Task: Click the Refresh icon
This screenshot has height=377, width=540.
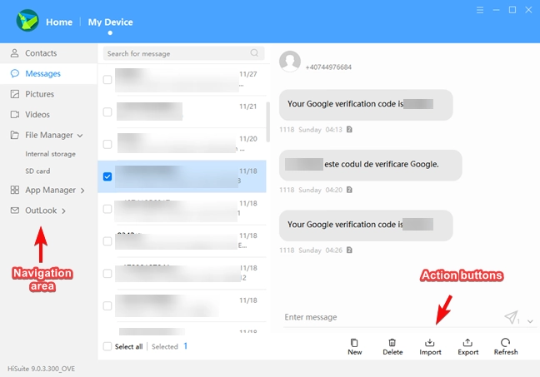Action: pyautogui.click(x=505, y=343)
